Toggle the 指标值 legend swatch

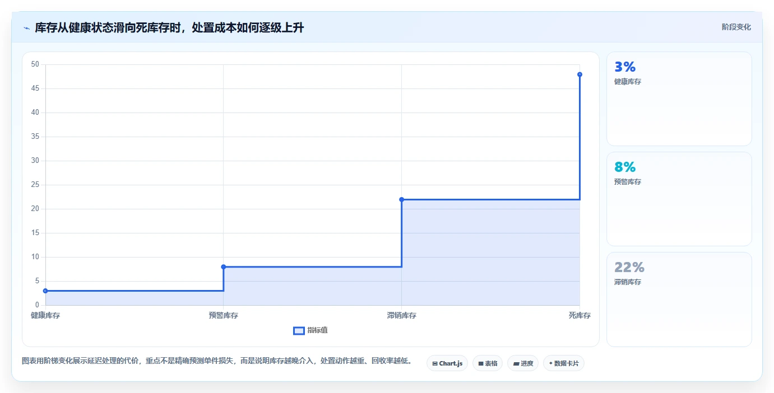click(299, 330)
